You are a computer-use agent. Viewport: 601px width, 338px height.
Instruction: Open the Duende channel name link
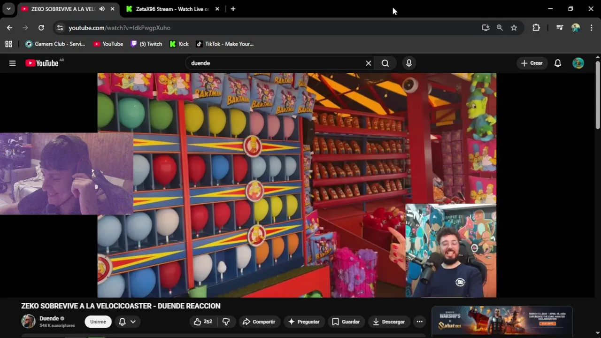pyautogui.click(x=49, y=318)
